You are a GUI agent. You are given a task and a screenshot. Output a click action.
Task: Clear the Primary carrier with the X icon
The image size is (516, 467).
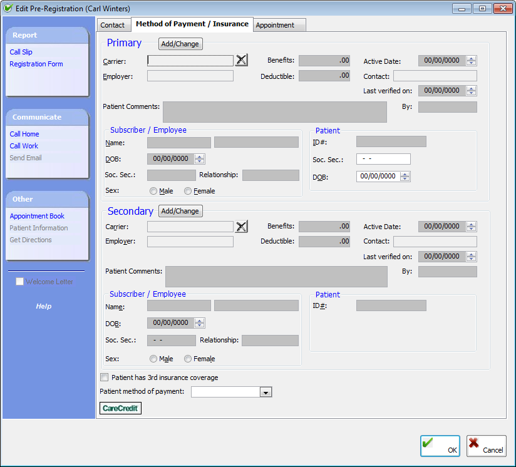pos(242,60)
